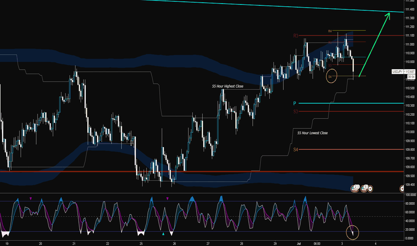417x246 pixels.
Task: Click the large S4 label beside the orange line
Action: [296, 150]
